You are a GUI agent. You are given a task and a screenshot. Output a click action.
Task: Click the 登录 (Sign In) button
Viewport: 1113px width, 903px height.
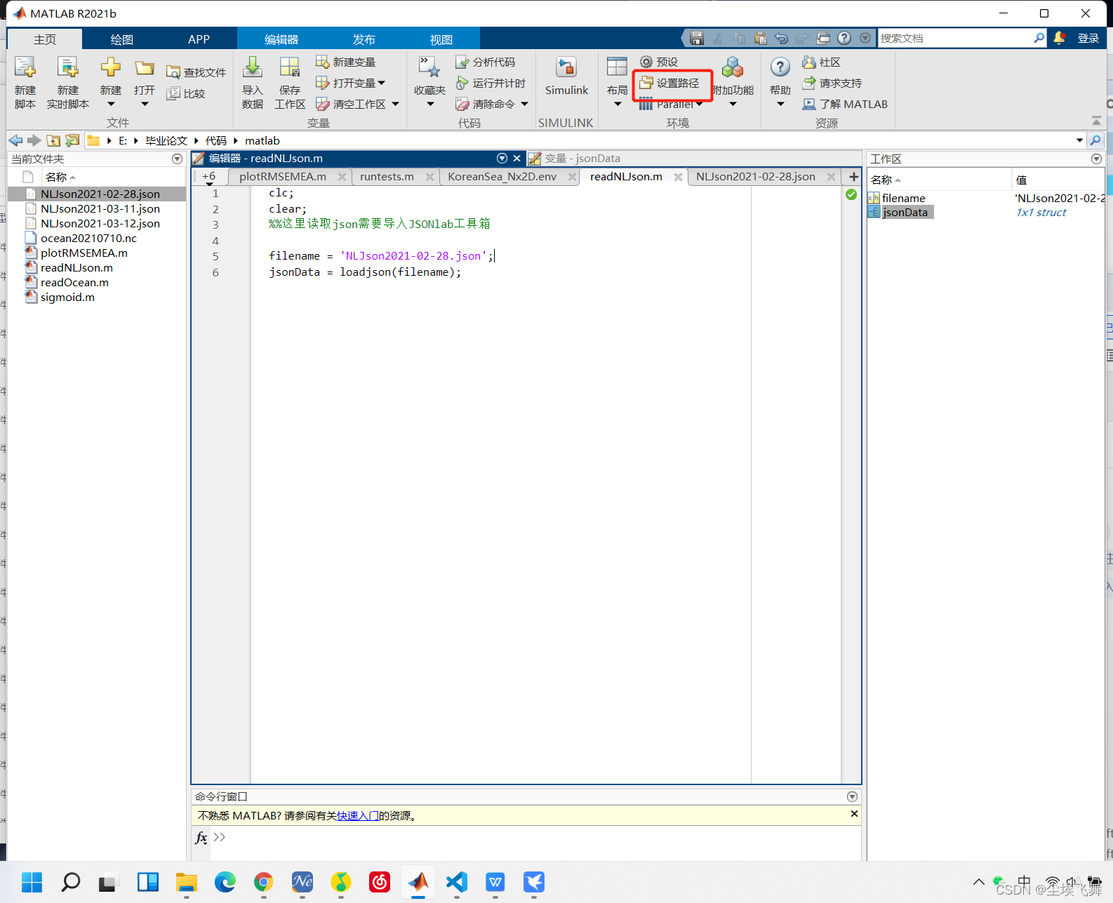tap(1088, 38)
